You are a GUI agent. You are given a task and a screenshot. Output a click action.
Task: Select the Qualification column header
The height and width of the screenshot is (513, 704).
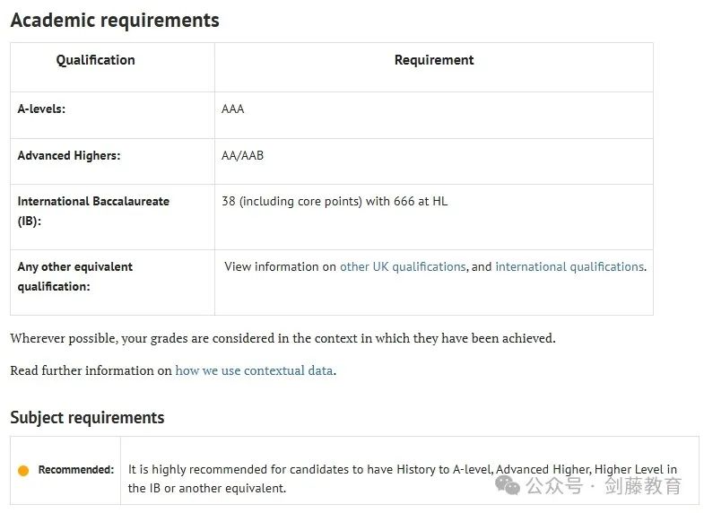click(95, 60)
